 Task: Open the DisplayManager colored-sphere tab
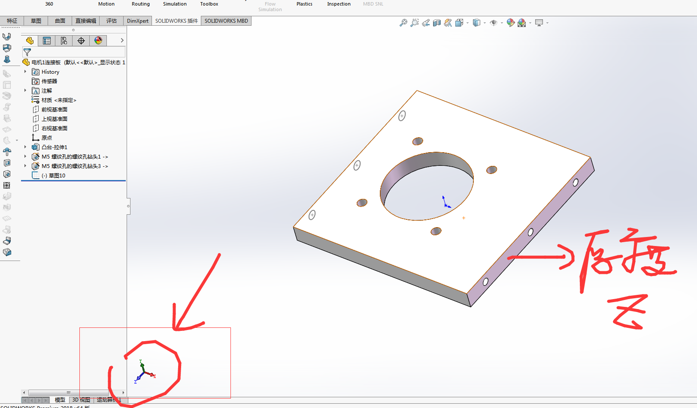(98, 40)
